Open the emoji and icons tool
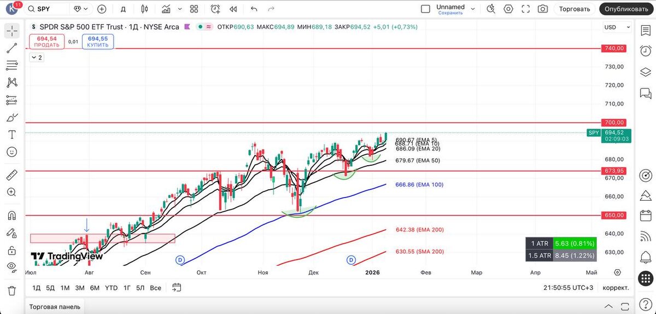 click(x=11, y=152)
